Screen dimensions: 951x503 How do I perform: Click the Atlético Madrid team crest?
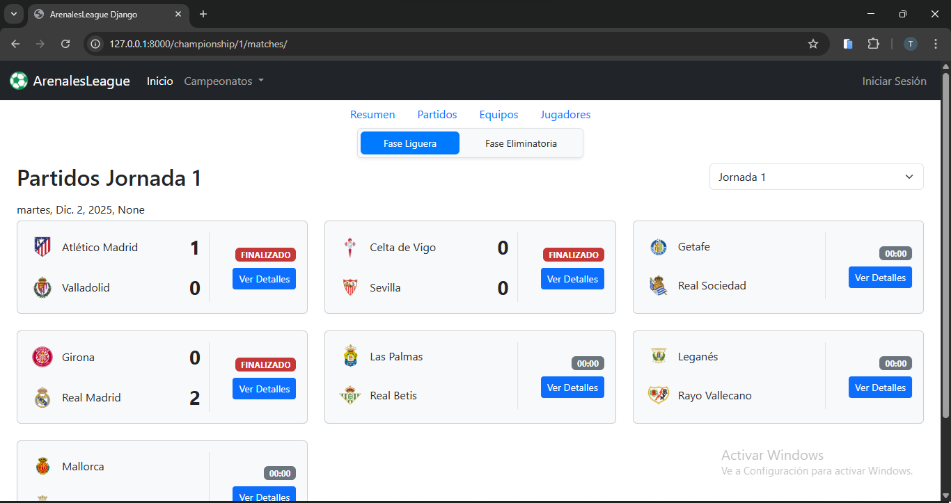[42, 247]
